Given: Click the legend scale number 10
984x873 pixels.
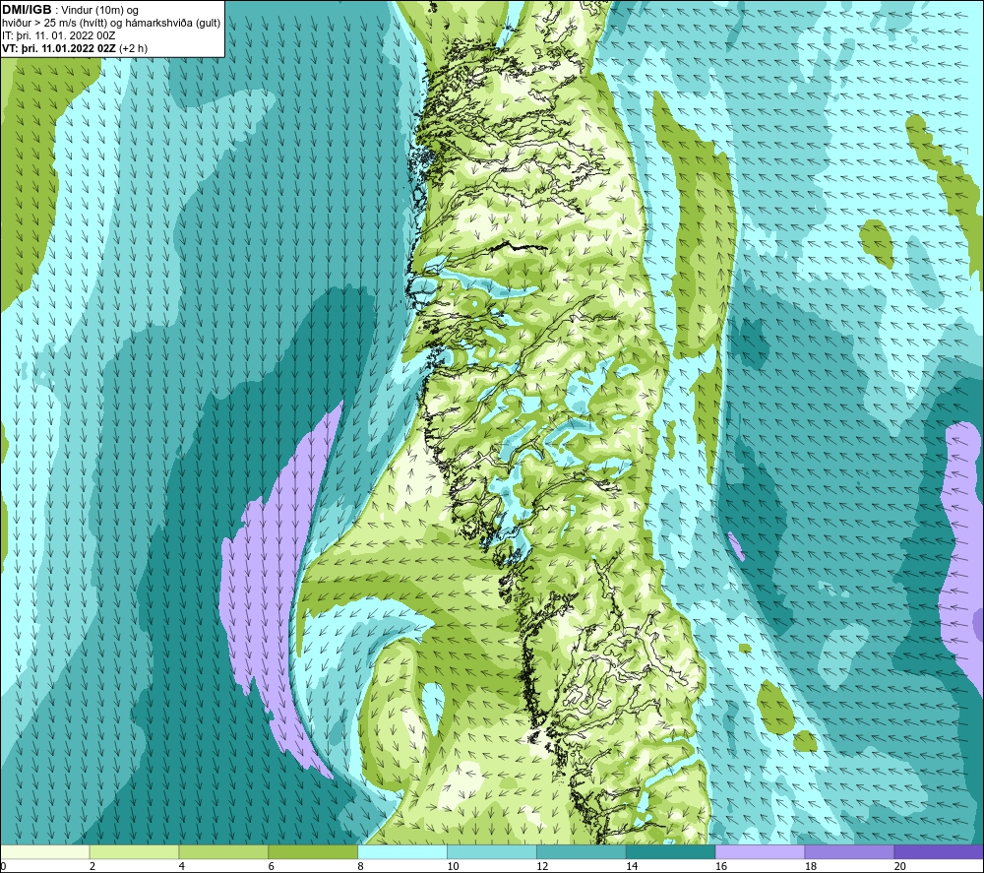Looking at the screenshot, I should pos(453,866).
